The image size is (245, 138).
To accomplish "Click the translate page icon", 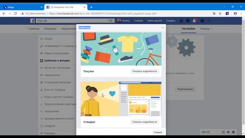I will tap(214, 14).
